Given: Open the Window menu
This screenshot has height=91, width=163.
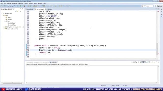Looking at the screenshot, I should 40,3.
